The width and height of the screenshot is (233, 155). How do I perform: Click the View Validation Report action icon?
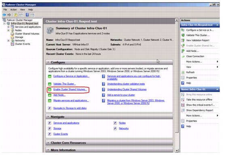(183, 40)
